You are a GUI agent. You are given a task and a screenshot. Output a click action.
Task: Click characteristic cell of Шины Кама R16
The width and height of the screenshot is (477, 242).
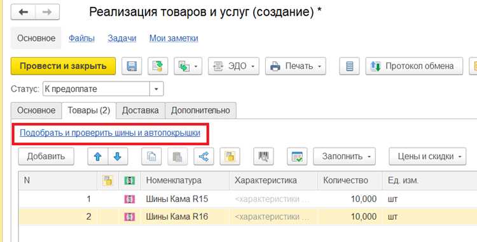coord(273,217)
